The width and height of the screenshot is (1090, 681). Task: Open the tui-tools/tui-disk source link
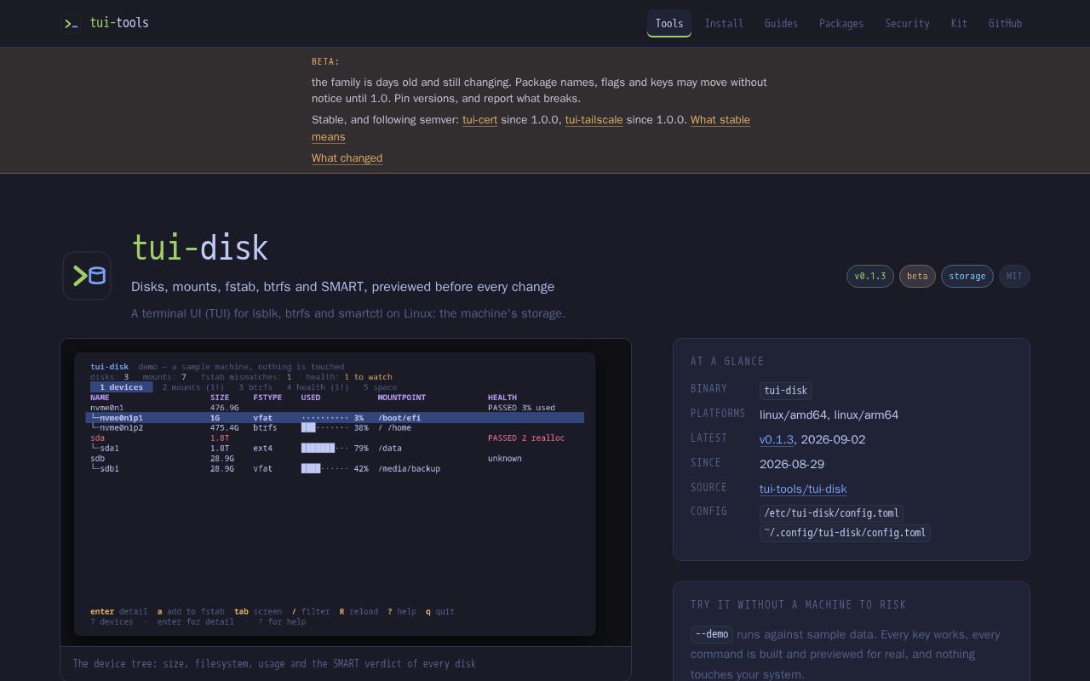pos(803,489)
